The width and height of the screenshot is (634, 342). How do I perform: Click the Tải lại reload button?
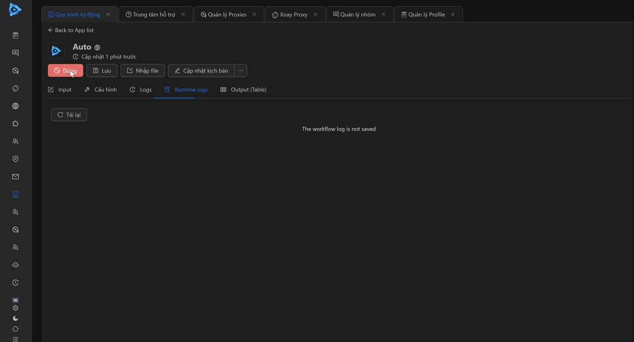[69, 115]
